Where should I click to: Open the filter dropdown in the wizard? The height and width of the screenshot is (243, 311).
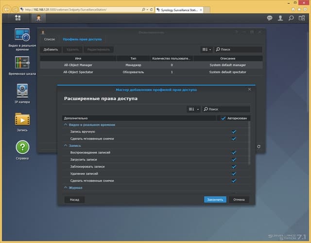(193, 109)
